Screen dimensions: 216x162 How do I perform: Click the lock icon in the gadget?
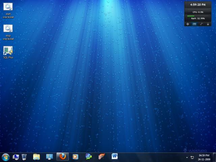point(208,24)
